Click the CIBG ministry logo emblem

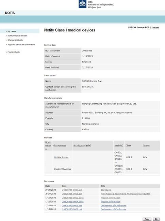pos(82,4)
